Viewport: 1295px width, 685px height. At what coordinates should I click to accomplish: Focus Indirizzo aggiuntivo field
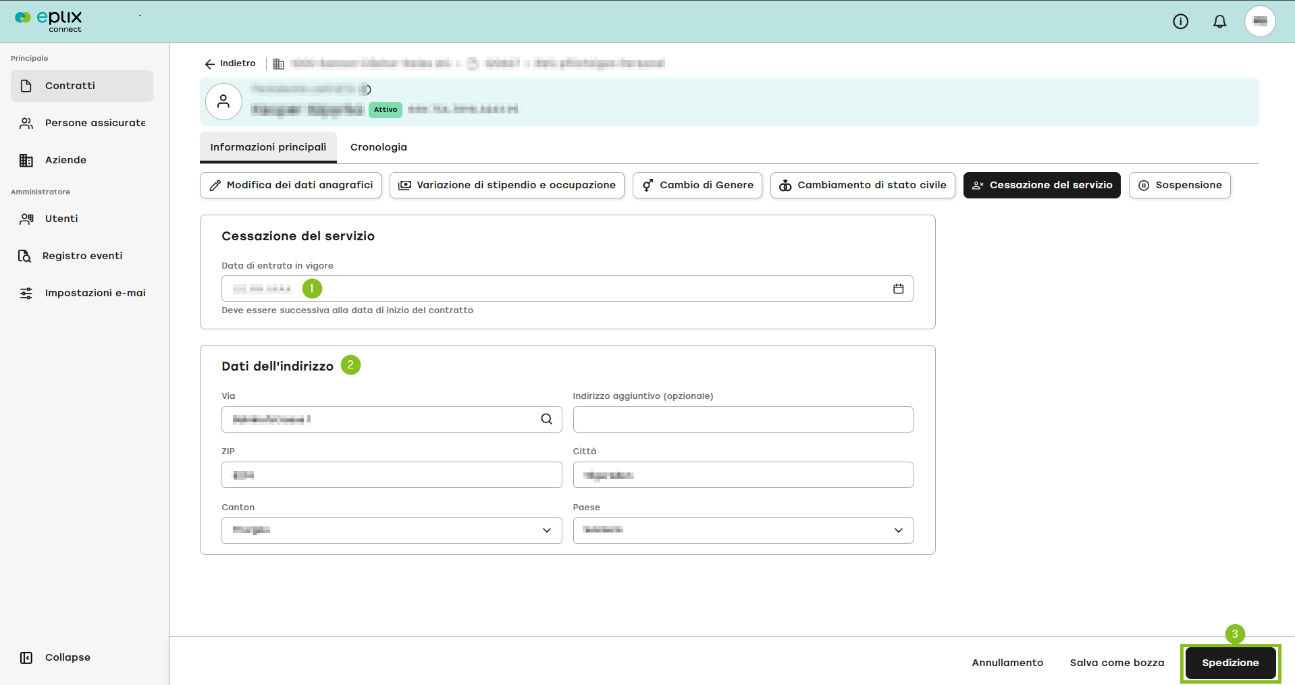(743, 419)
